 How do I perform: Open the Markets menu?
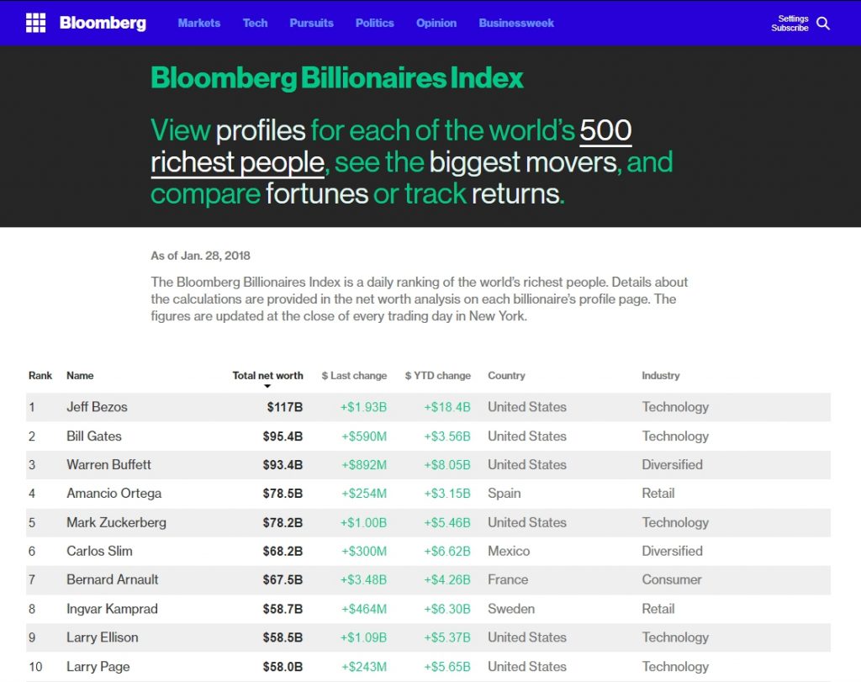point(199,23)
